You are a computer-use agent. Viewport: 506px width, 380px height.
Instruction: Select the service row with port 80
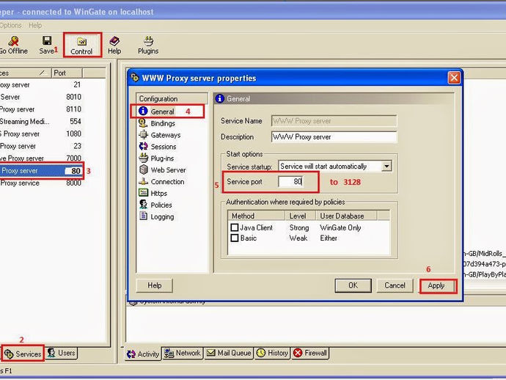point(41,171)
